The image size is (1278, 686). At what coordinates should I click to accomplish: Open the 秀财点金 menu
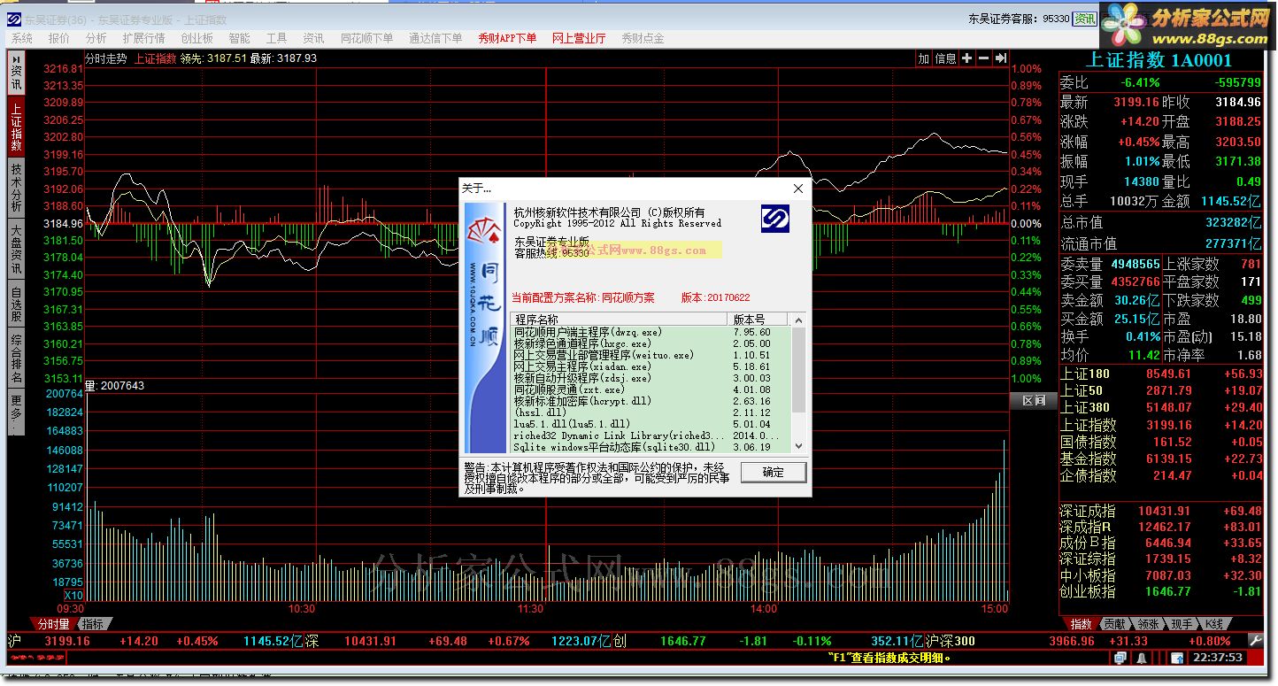643,38
